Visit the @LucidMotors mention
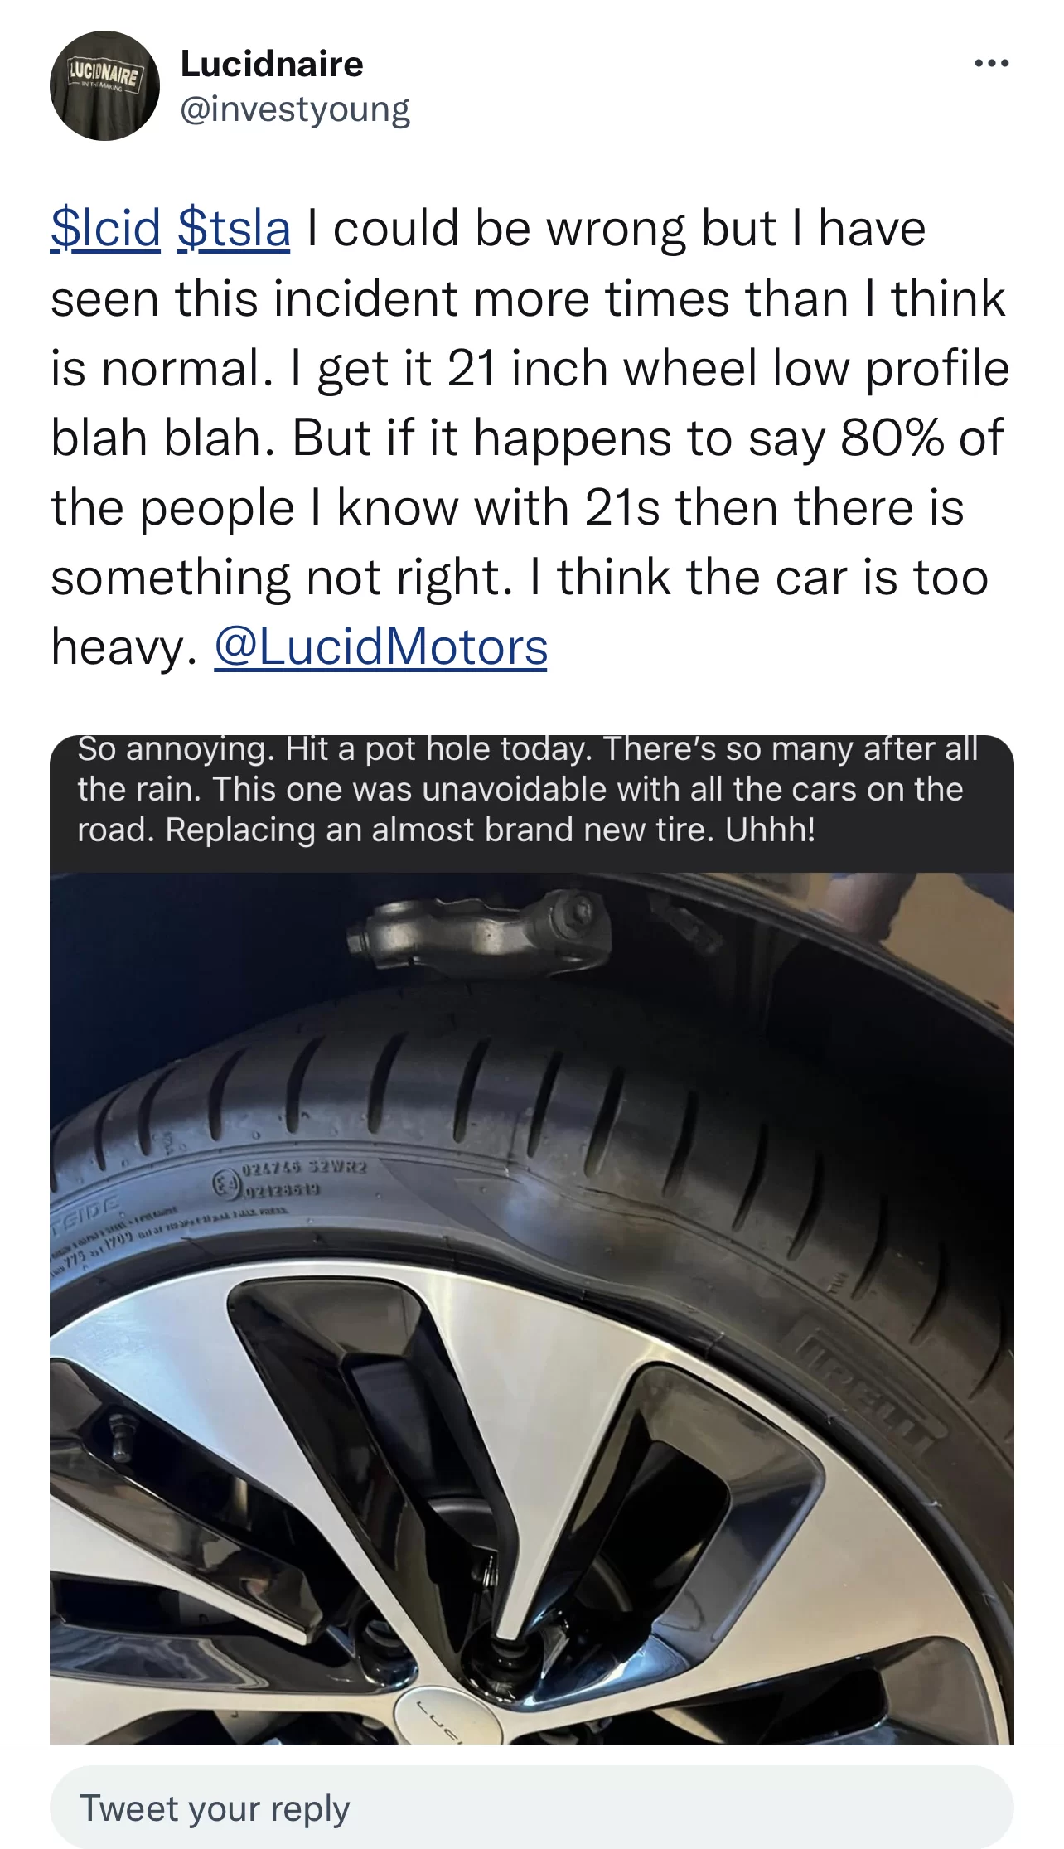Screen dimensions: 1064x1849 tap(381, 646)
